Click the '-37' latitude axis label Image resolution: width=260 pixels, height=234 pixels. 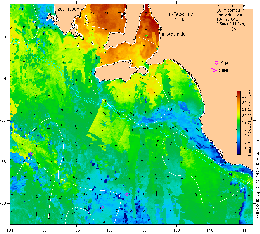3,120
